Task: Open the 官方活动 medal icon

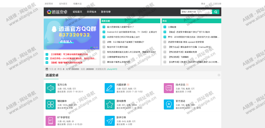Action: pyautogui.click(x=169, y=104)
